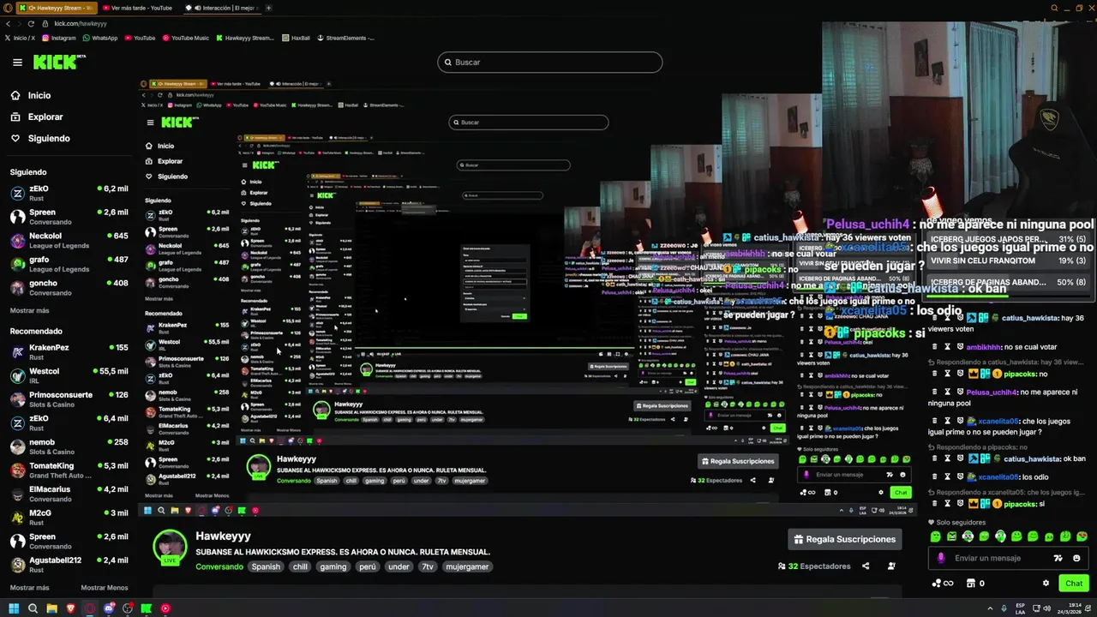Click the chill tag
The width and height of the screenshot is (1097, 617).
click(300, 566)
